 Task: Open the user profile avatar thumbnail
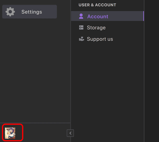pos(10,133)
